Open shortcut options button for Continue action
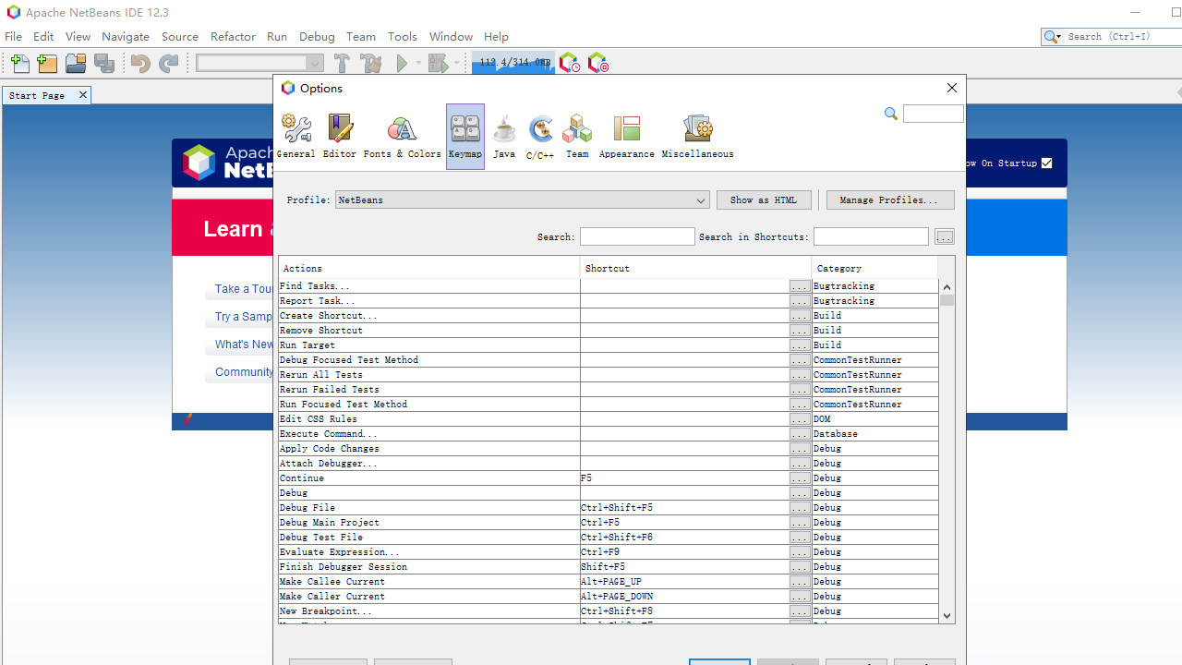Screen dimensions: 1182x665 [x=800, y=478]
